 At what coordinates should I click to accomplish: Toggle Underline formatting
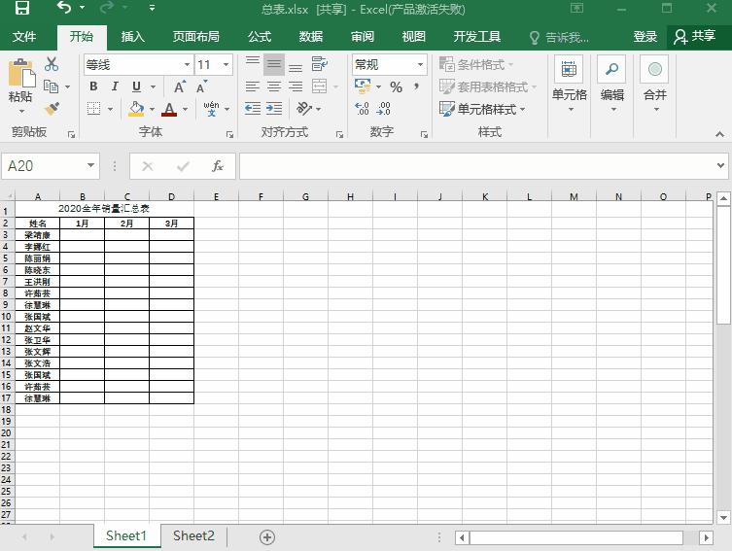coord(136,86)
